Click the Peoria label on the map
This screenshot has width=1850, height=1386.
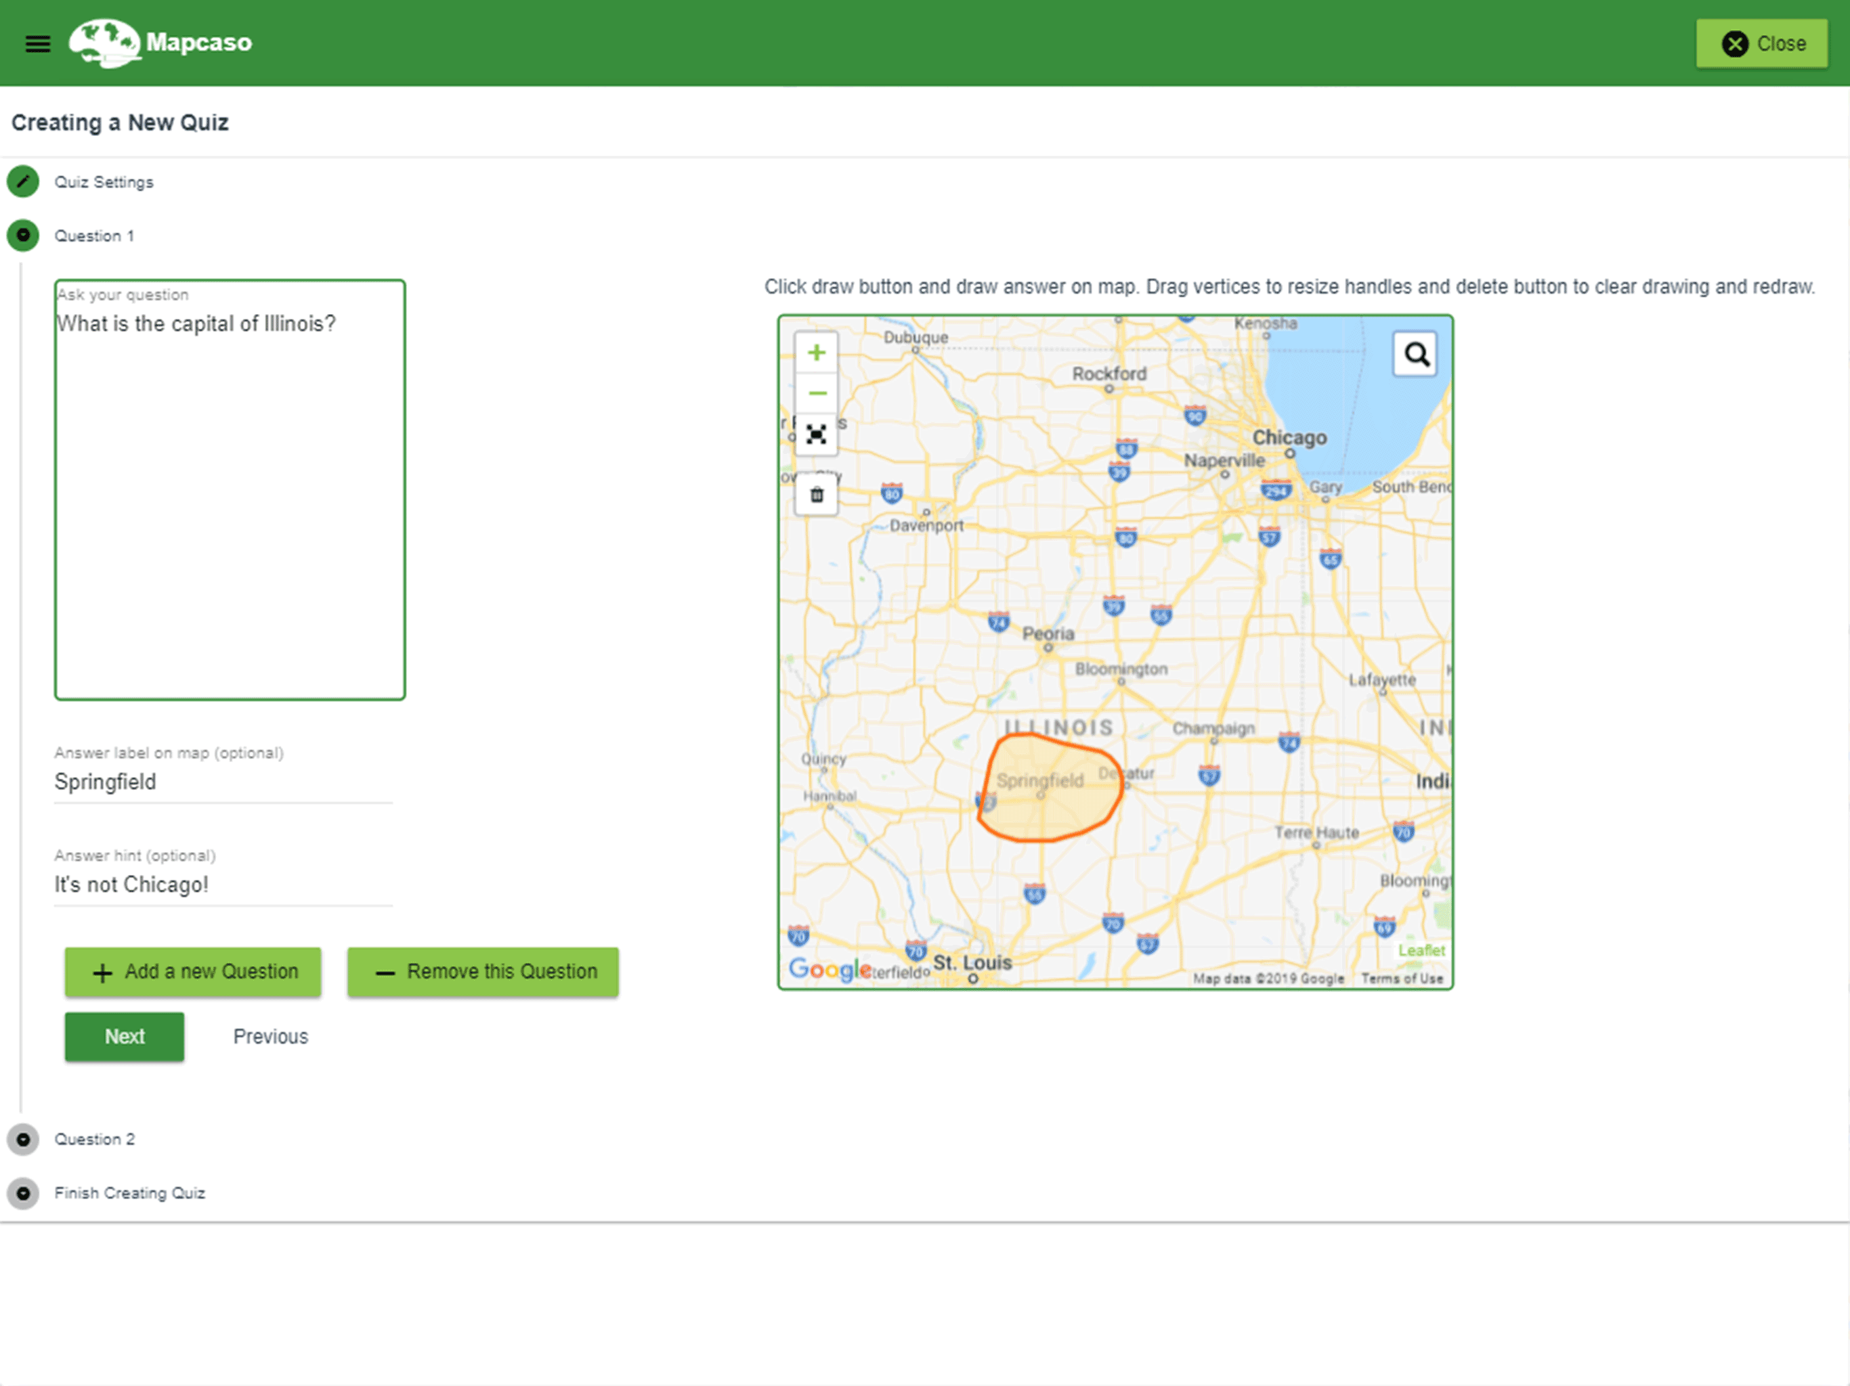point(1048,633)
